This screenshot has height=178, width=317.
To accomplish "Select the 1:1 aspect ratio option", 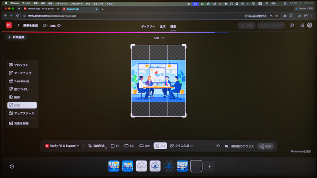I will 115,146.
